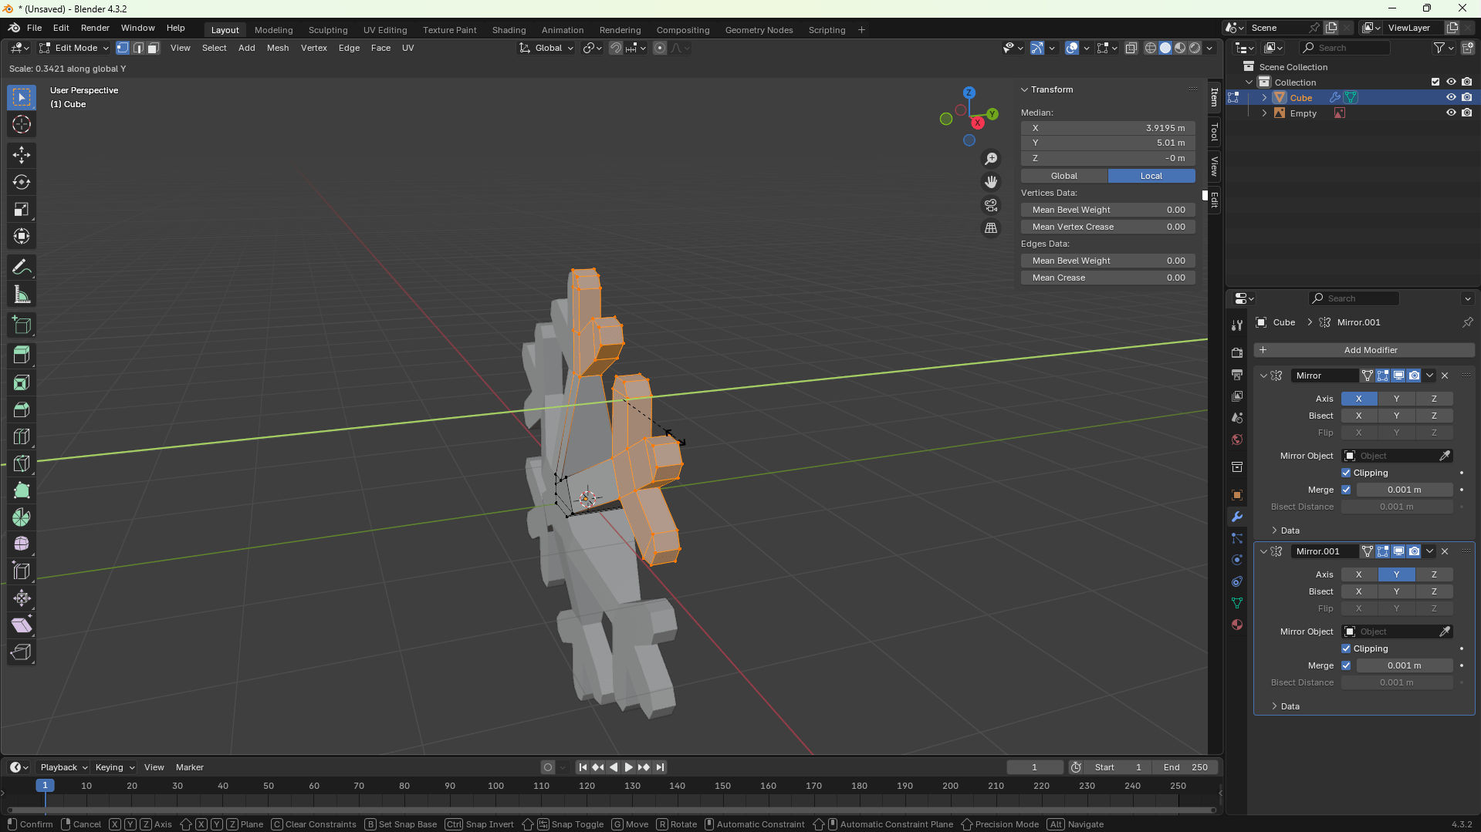Adjust vertices Mean Bevel Weight slider
This screenshot has width=1481, height=832.
1107,210
